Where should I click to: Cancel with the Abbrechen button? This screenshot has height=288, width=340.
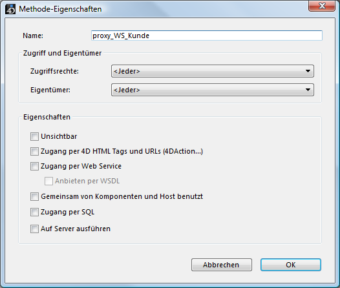(222, 265)
